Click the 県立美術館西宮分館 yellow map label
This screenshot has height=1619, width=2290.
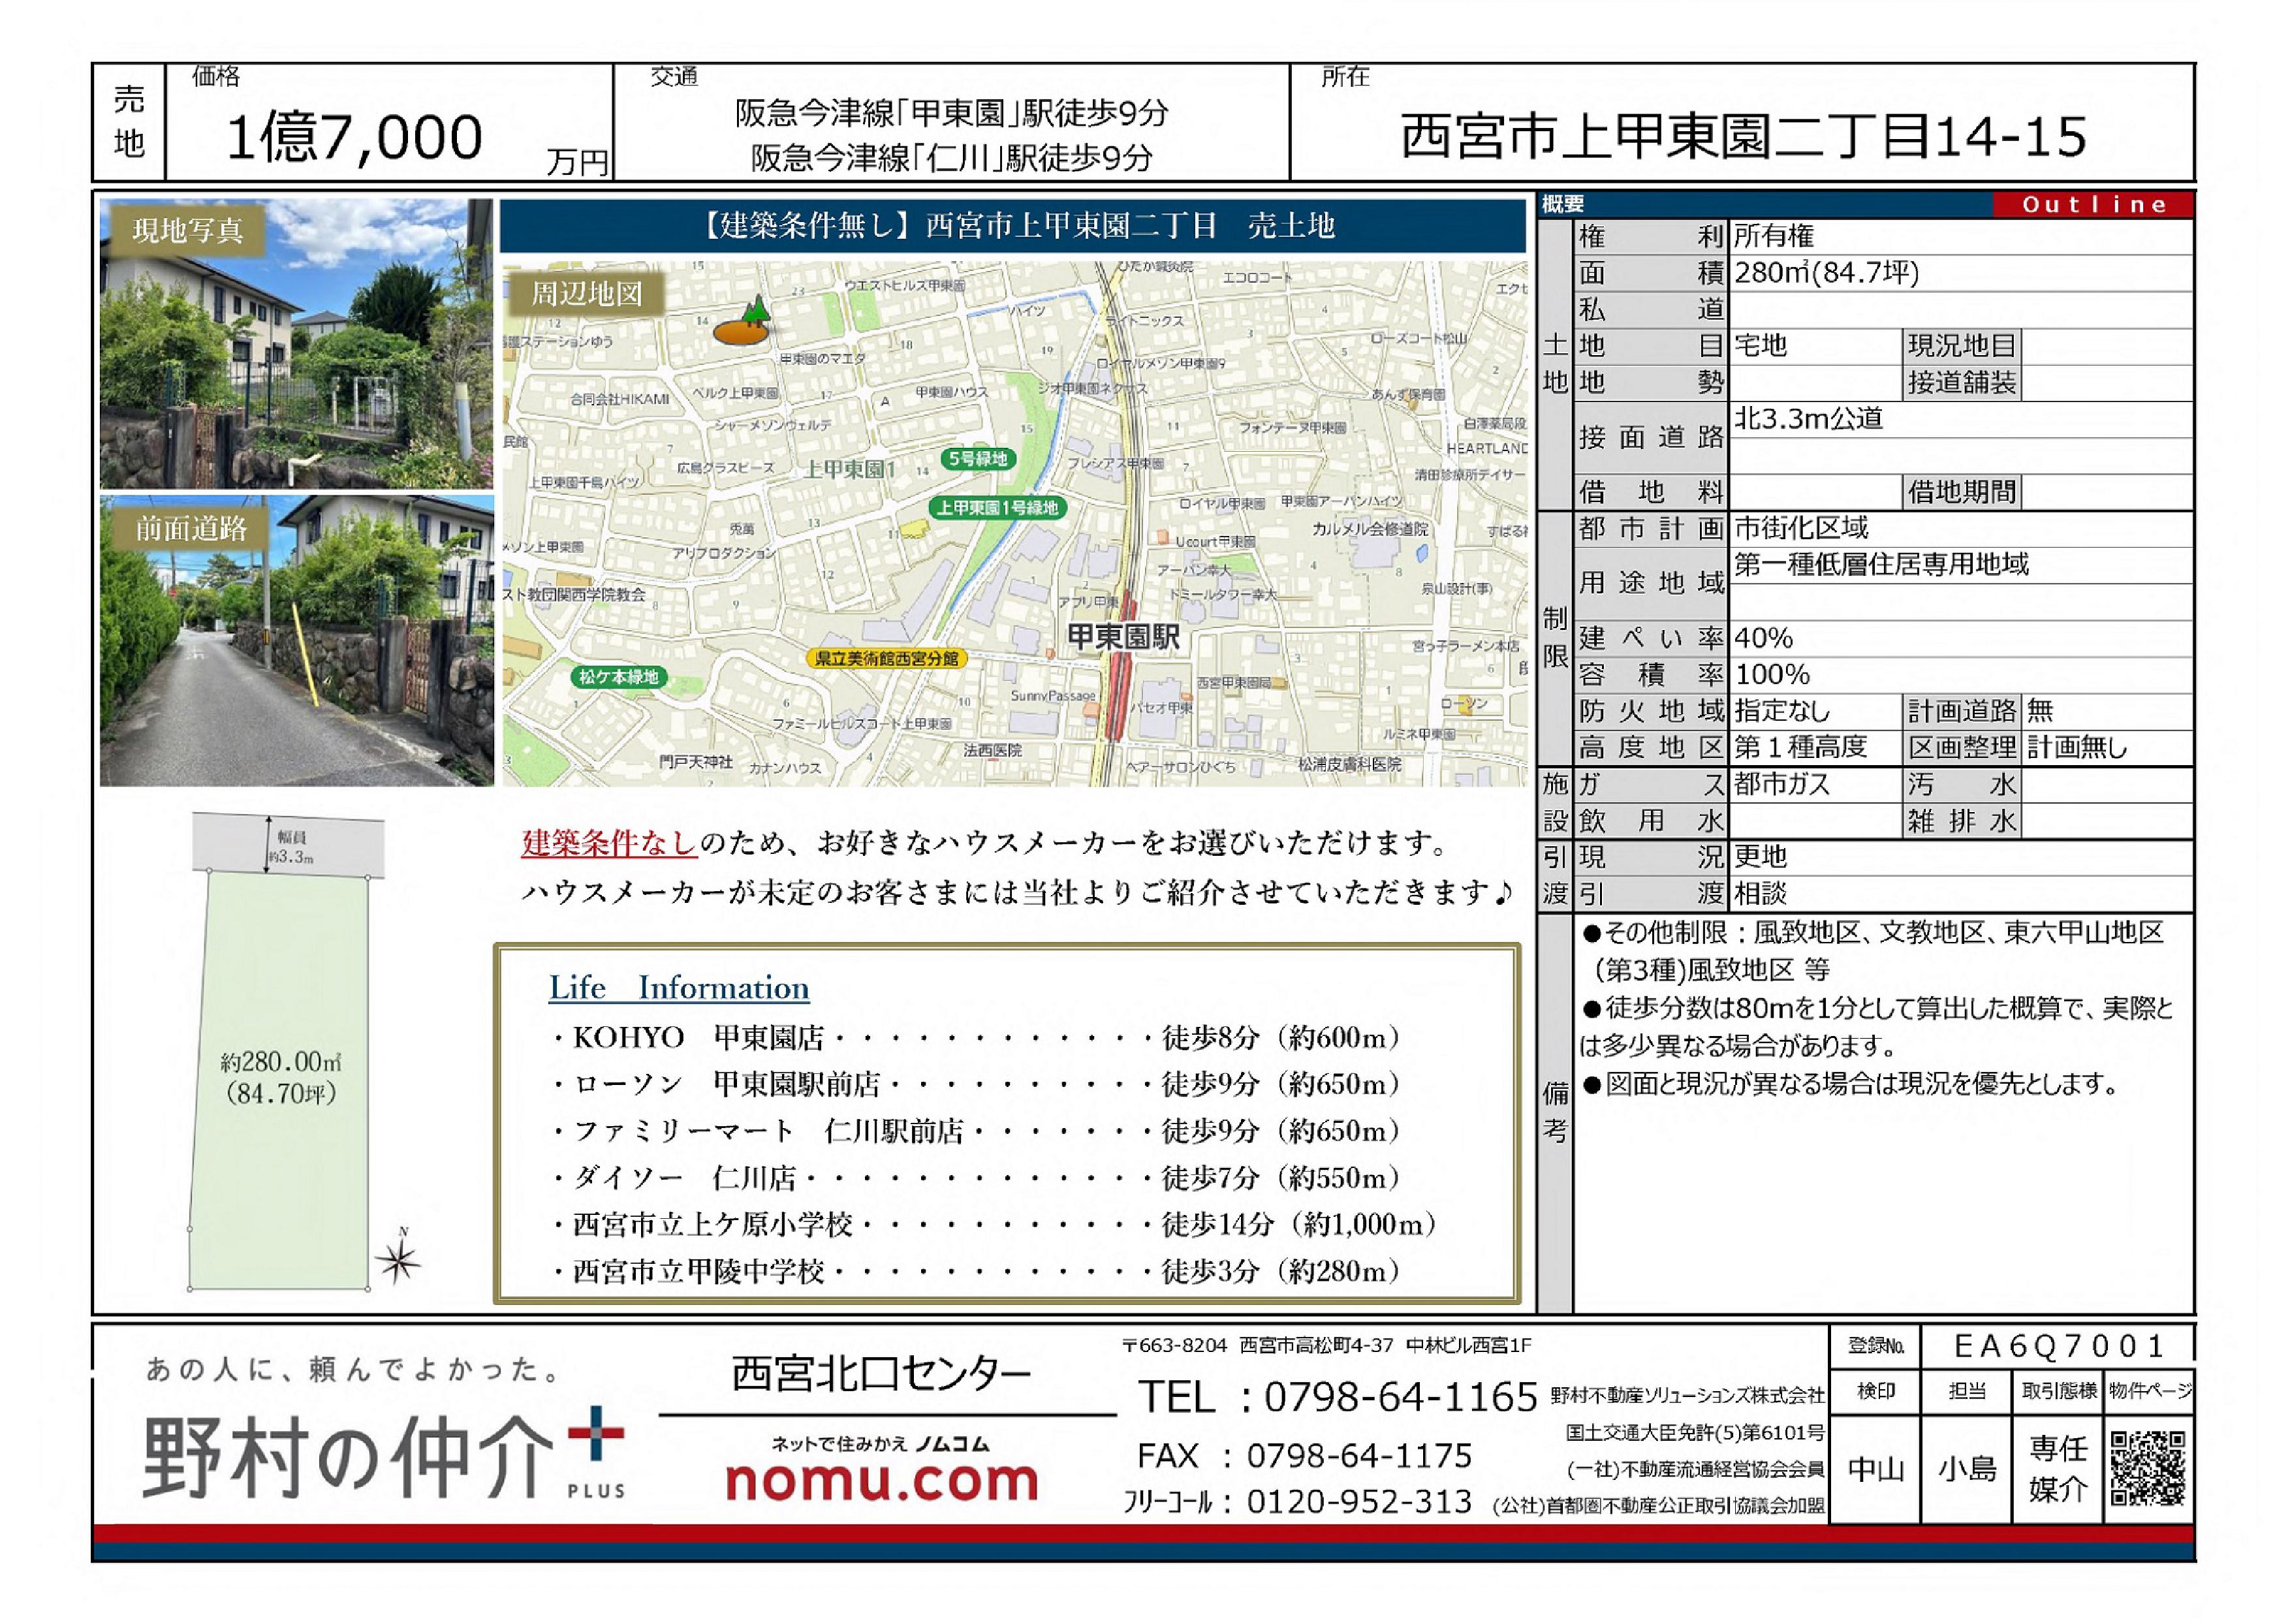[886, 659]
